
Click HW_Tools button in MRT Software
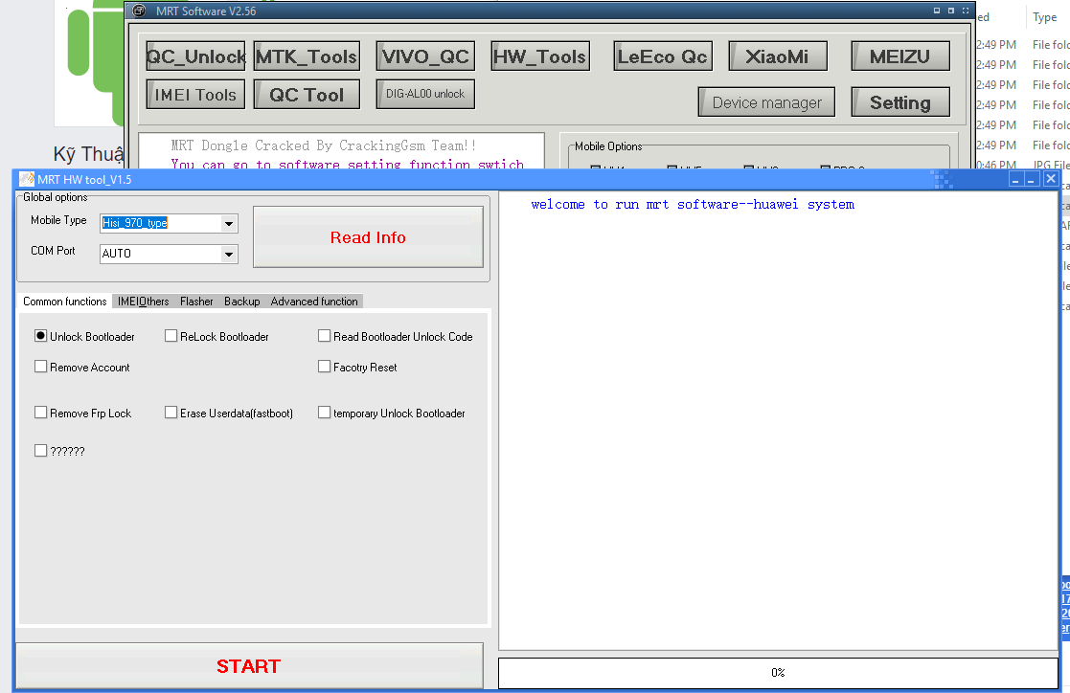[539, 56]
